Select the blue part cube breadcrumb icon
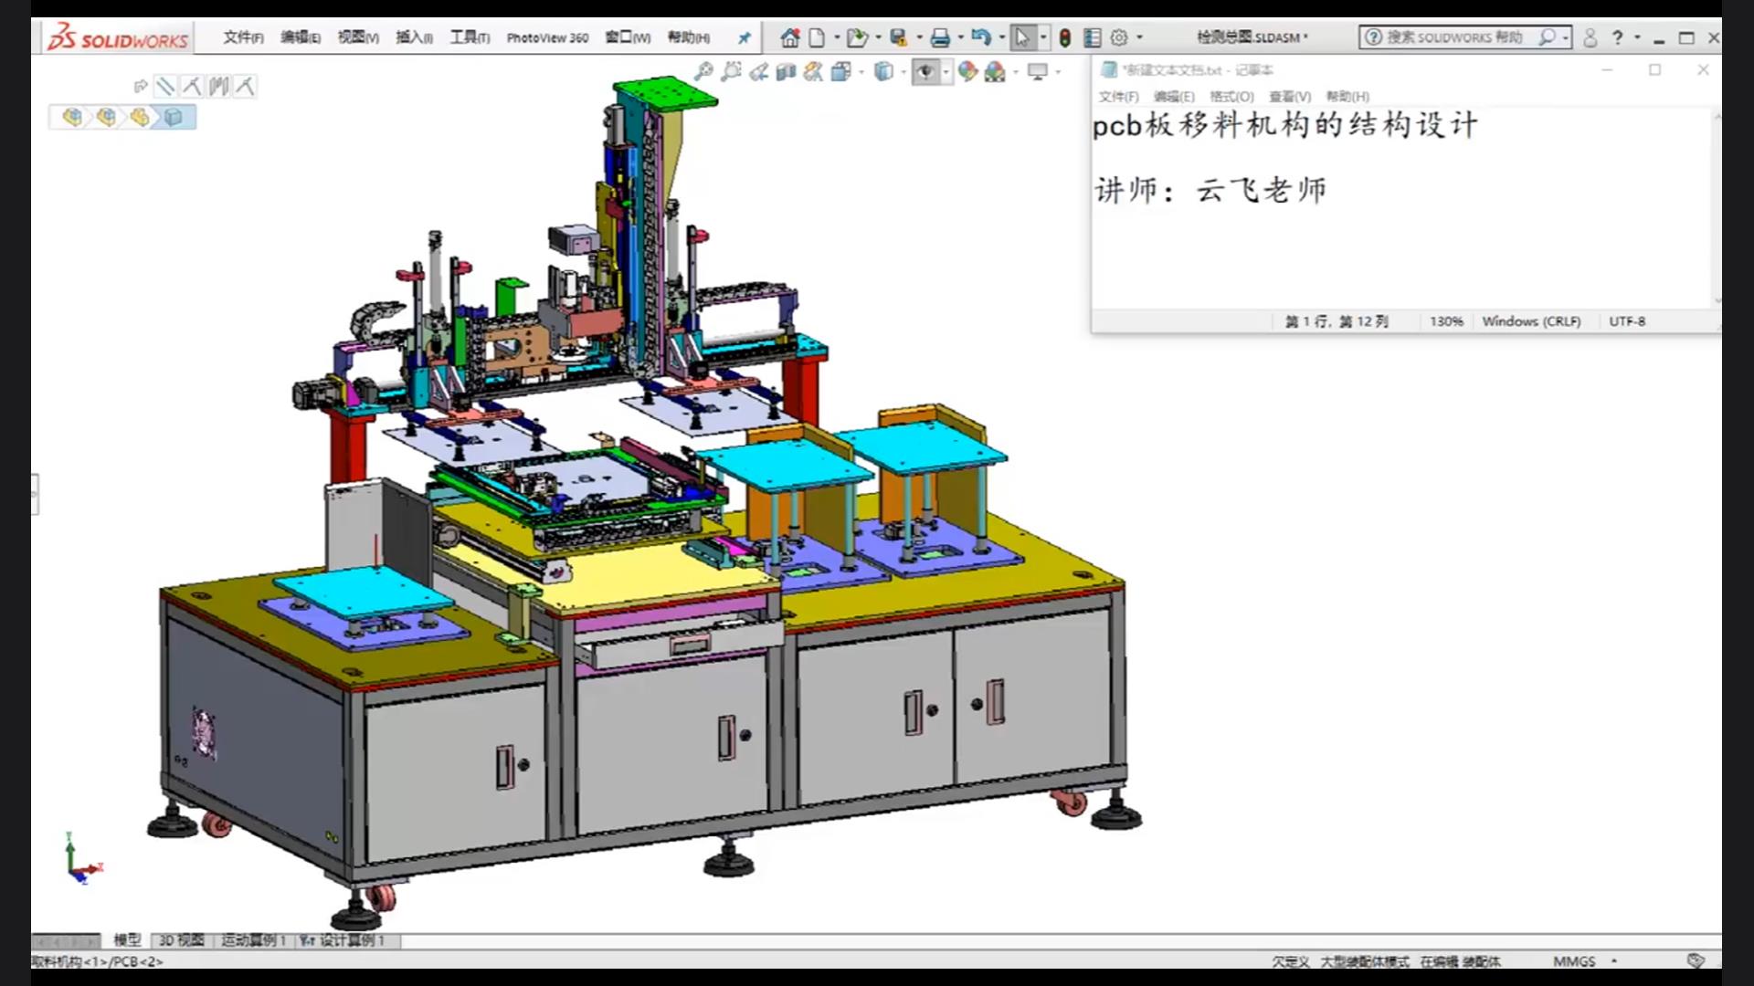 click(174, 117)
